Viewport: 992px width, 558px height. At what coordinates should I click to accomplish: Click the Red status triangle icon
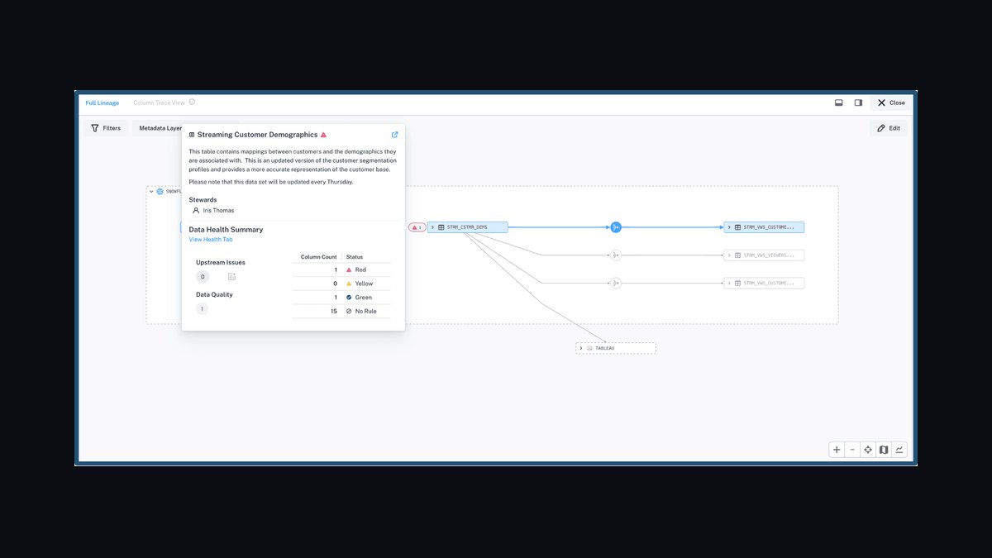349,270
